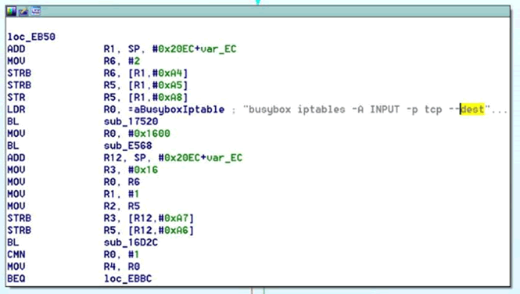Select the [R12,#0xA7] operand

pyautogui.click(x=161, y=218)
